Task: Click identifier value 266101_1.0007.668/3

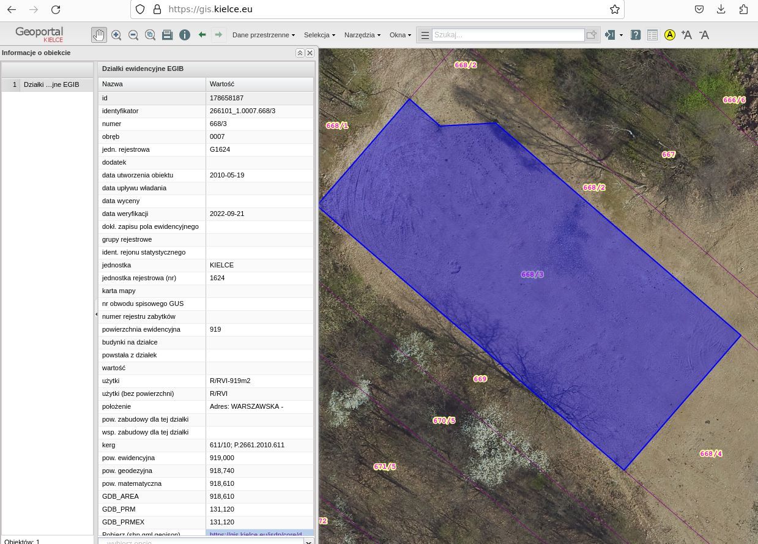Action: pos(242,111)
